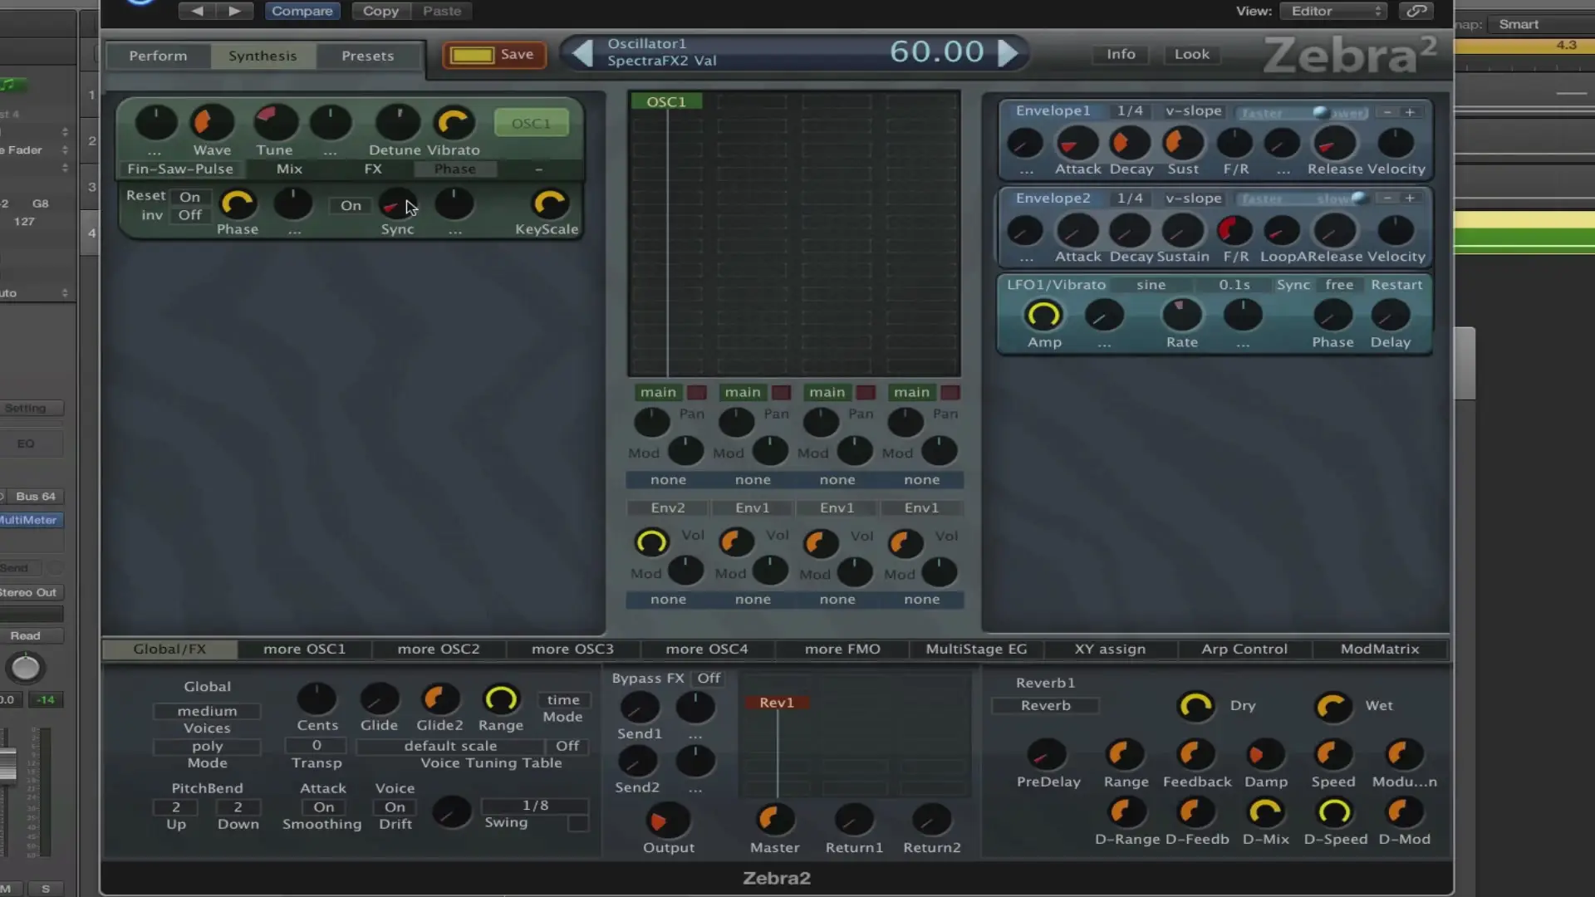This screenshot has width=1595, height=897.
Task: Toggle Voice Tuning Table Off switch
Action: click(x=567, y=746)
